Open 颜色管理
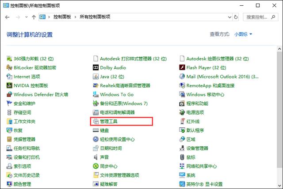This screenshot has width=283, height=189. point(23,184)
